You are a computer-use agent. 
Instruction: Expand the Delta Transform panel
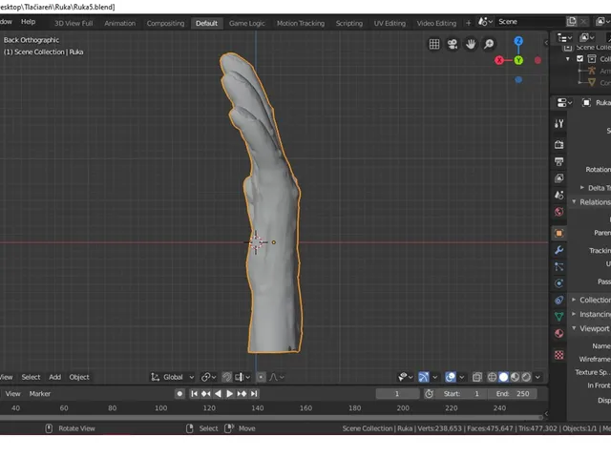pos(582,188)
